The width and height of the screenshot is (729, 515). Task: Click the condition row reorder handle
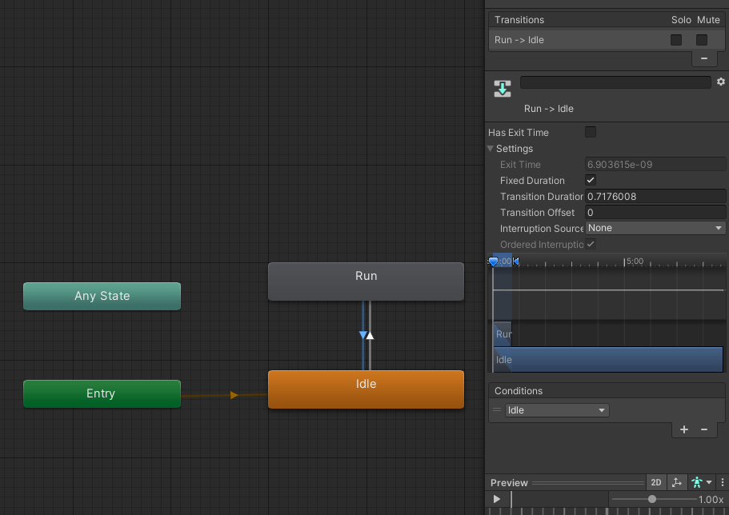[497, 410]
